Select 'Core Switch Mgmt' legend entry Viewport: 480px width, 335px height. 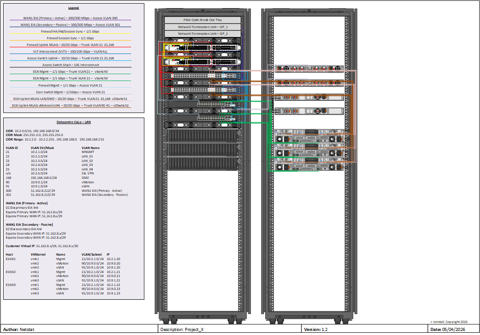[x=71, y=92]
